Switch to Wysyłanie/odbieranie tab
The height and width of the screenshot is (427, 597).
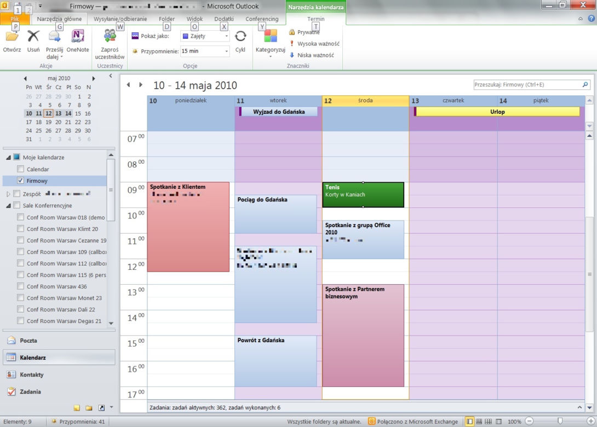[120, 19]
